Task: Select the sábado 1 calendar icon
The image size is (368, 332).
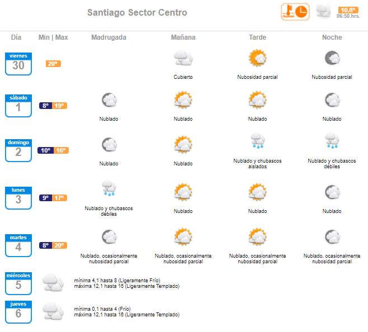Action: pyautogui.click(x=18, y=106)
